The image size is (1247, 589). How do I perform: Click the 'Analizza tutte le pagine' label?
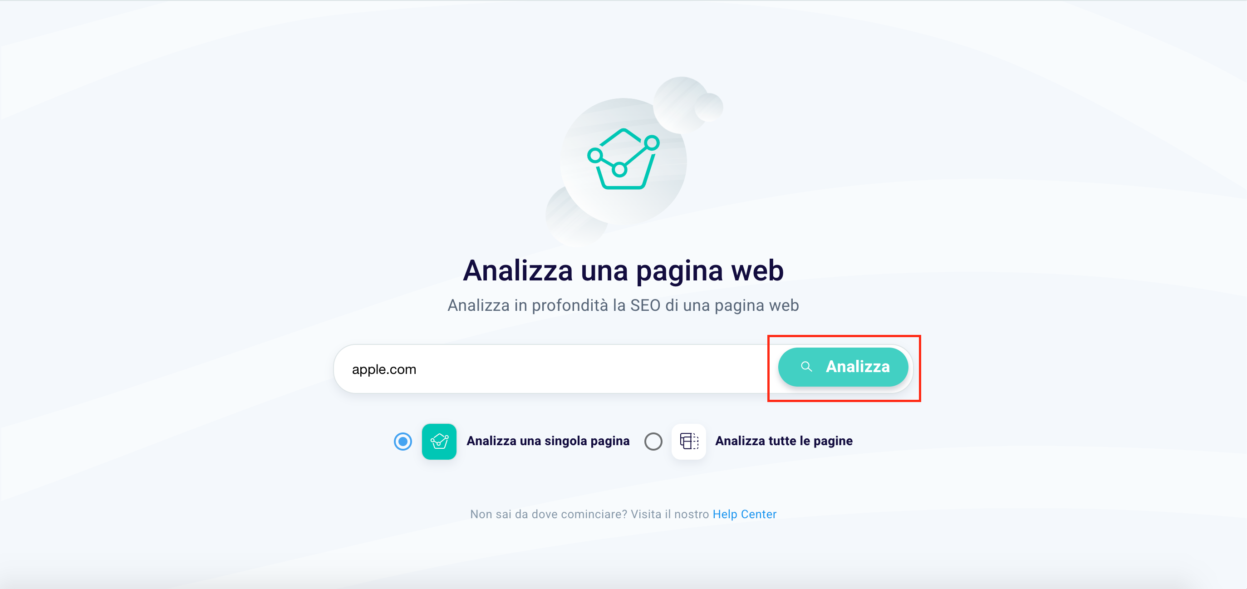pos(784,441)
